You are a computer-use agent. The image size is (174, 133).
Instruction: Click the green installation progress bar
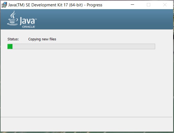click(81, 46)
